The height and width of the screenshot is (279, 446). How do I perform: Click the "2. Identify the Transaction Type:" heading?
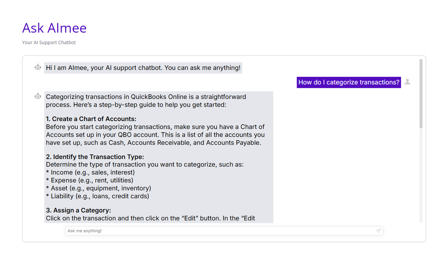click(x=95, y=157)
